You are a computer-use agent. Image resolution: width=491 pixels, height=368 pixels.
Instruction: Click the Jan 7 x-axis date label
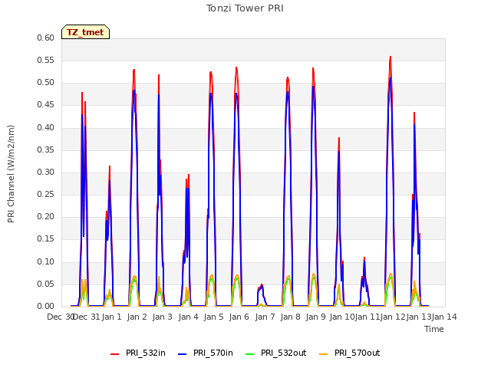point(265,317)
